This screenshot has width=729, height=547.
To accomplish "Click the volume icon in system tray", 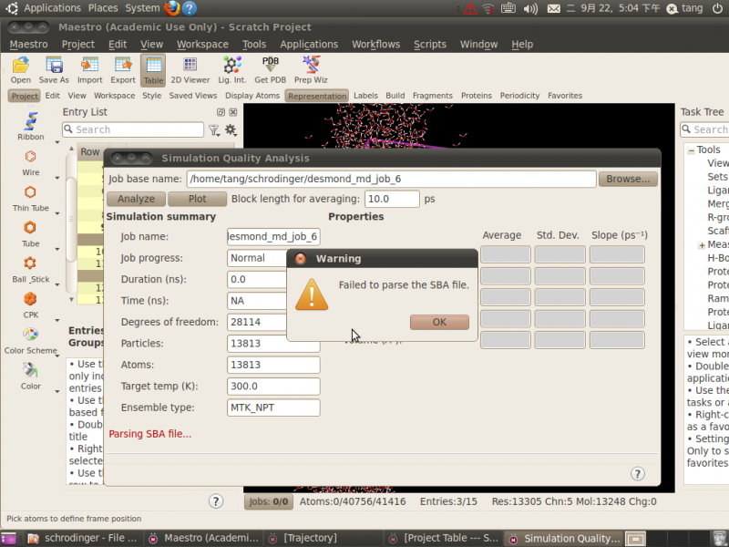I will tap(530, 8).
